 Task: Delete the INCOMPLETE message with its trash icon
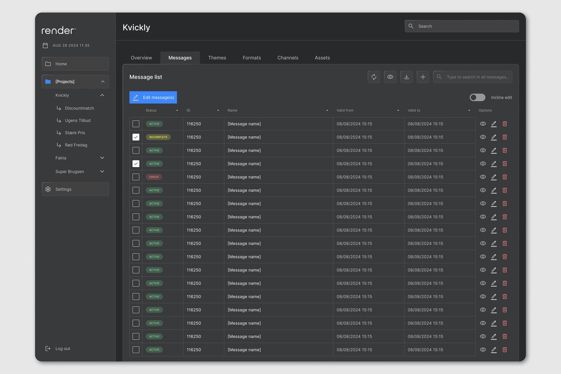tap(505, 137)
